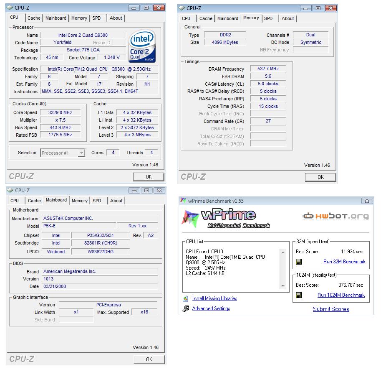This screenshot has height=372, width=391.
Task: Switch to Cache tab in the CPU window
Action: pos(34,18)
